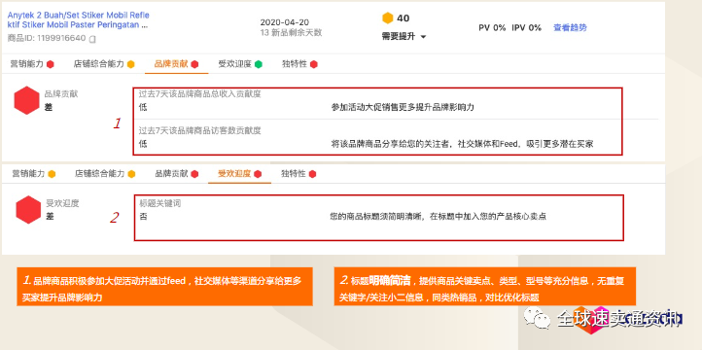Select 品牌贡献 tab in lower tab row
This screenshot has width=702, height=350.
pyautogui.click(x=177, y=174)
